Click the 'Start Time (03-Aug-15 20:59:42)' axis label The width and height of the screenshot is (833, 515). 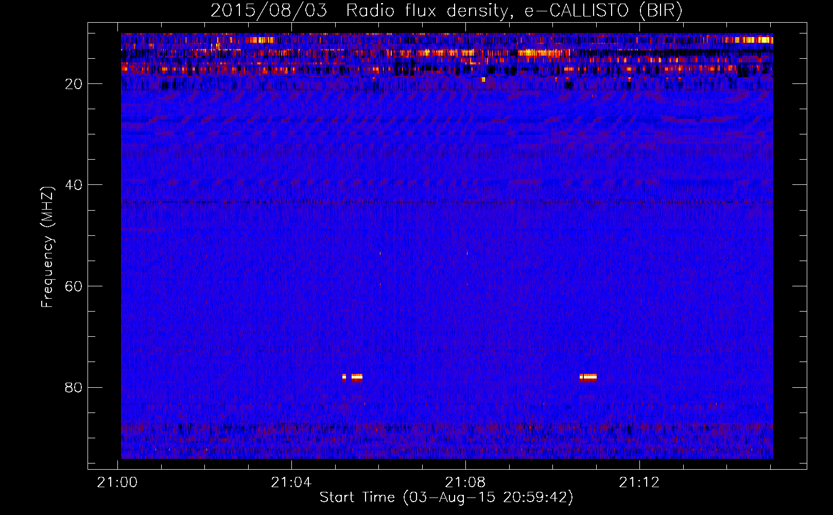[446, 497]
